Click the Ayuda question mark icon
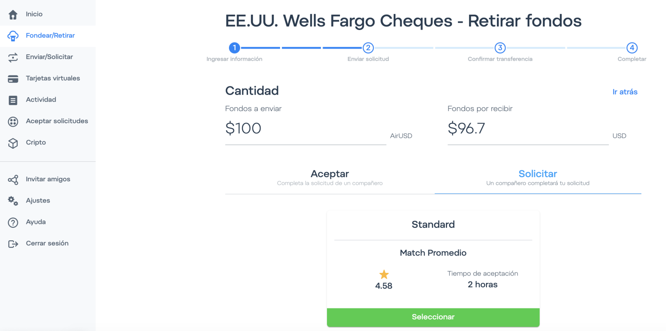The width and height of the screenshot is (666, 331). [x=13, y=222]
